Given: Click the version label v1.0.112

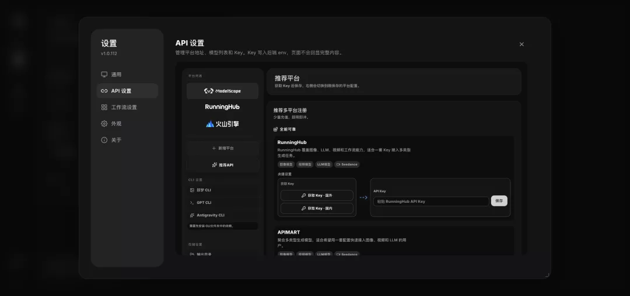Looking at the screenshot, I should [109, 54].
